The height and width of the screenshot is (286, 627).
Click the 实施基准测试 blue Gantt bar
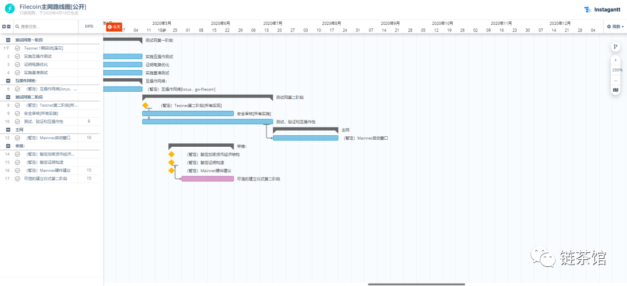tap(122, 73)
